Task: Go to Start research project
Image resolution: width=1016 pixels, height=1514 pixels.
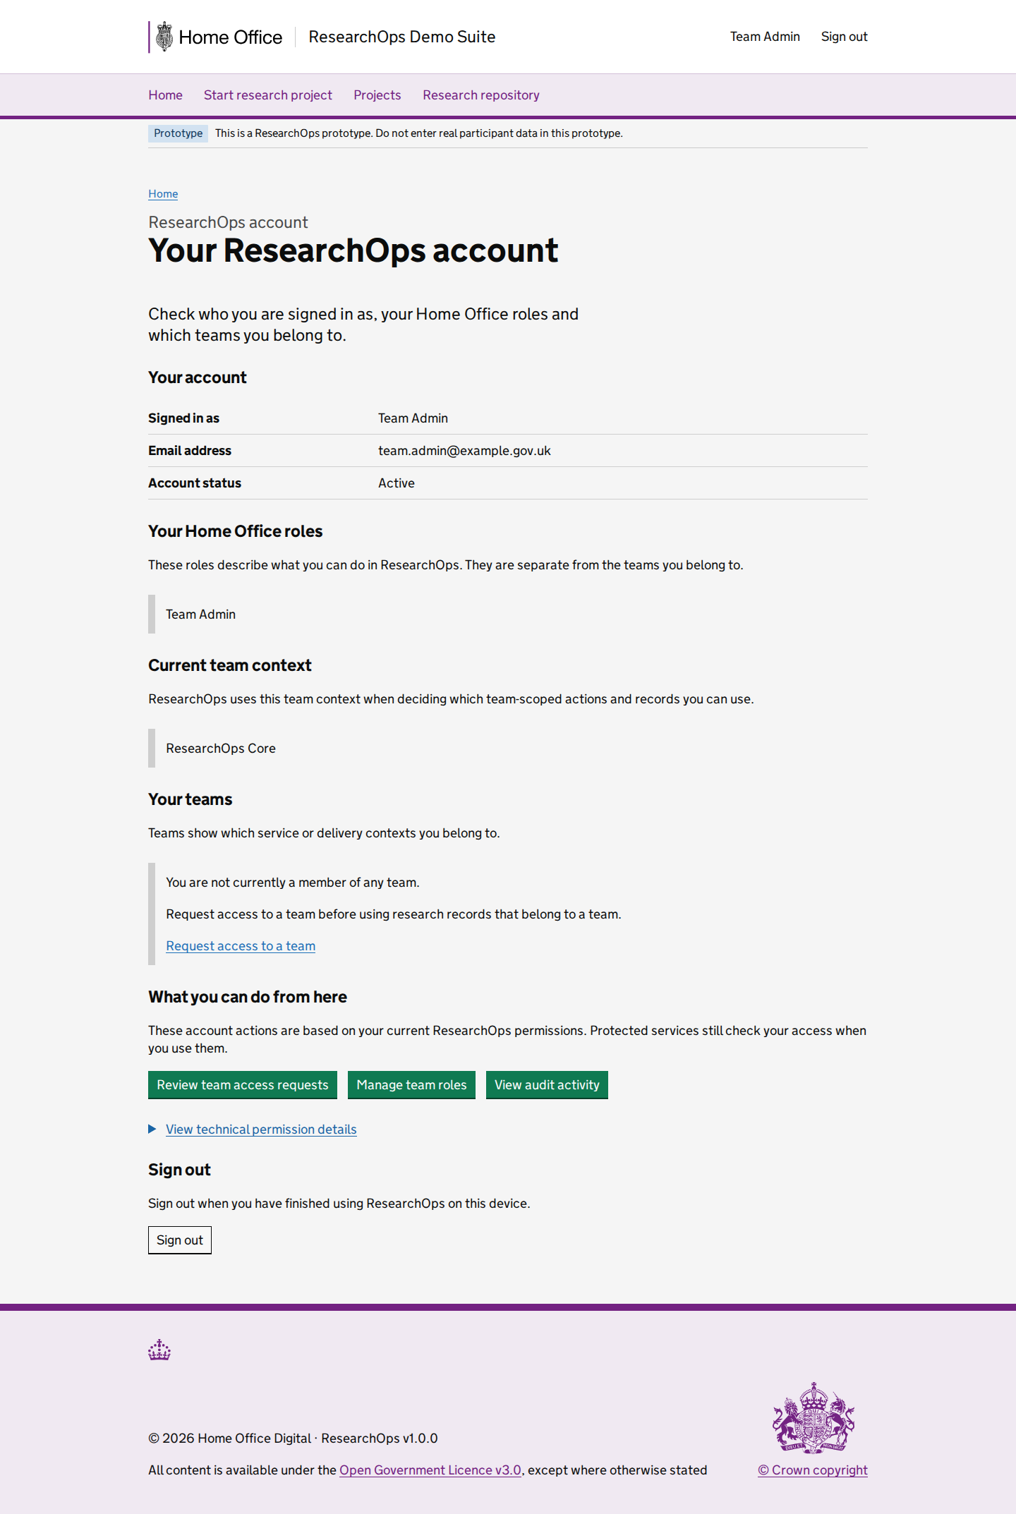Action: 268,95
